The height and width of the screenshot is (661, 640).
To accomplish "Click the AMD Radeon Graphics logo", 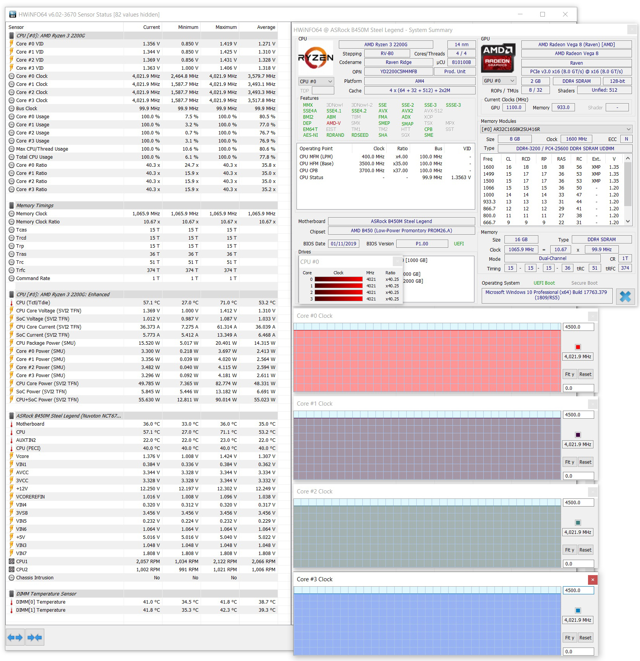I will (498, 58).
